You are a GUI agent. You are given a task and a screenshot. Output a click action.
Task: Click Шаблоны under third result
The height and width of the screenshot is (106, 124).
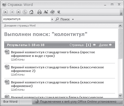[x=18, y=90]
